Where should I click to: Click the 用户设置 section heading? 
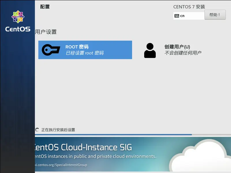click(46, 32)
